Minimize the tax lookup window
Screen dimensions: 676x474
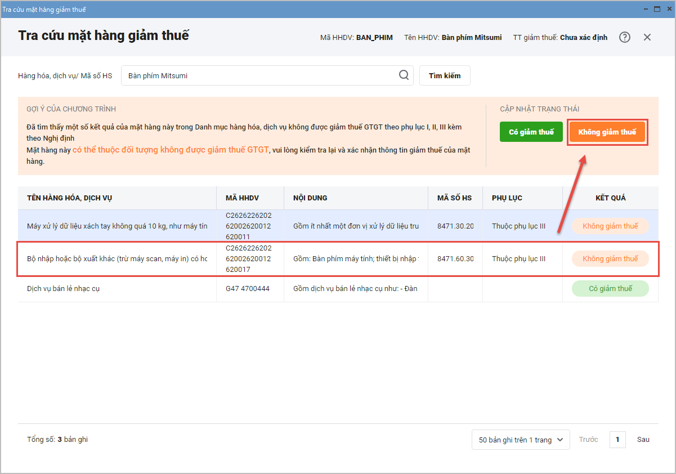coord(646,10)
